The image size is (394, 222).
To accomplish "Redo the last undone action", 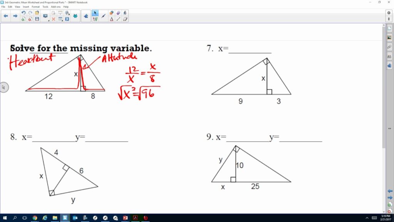I will click(30, 13).
